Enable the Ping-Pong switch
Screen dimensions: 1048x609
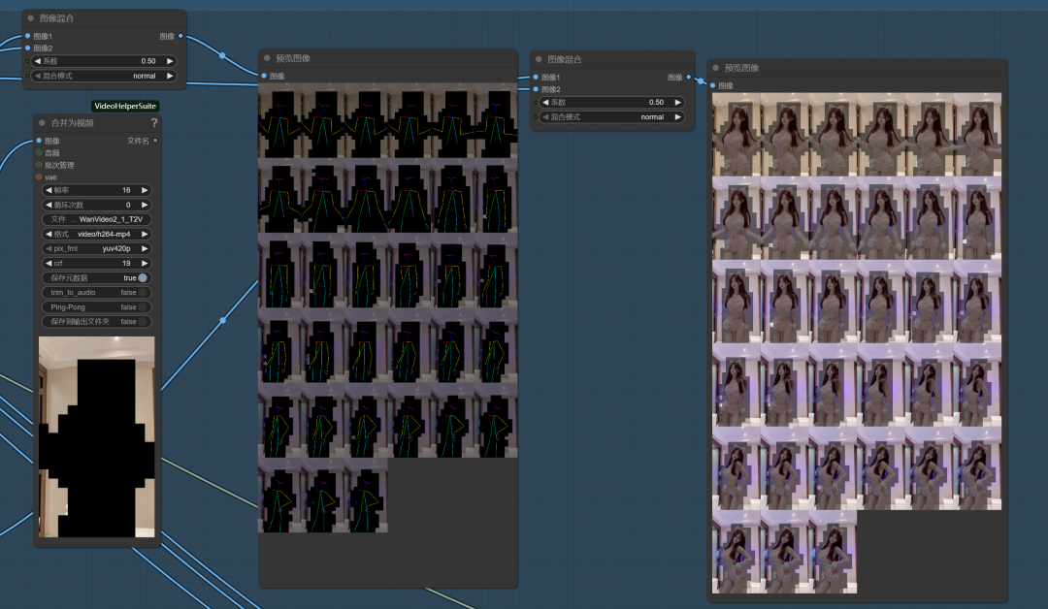(143, 307)
